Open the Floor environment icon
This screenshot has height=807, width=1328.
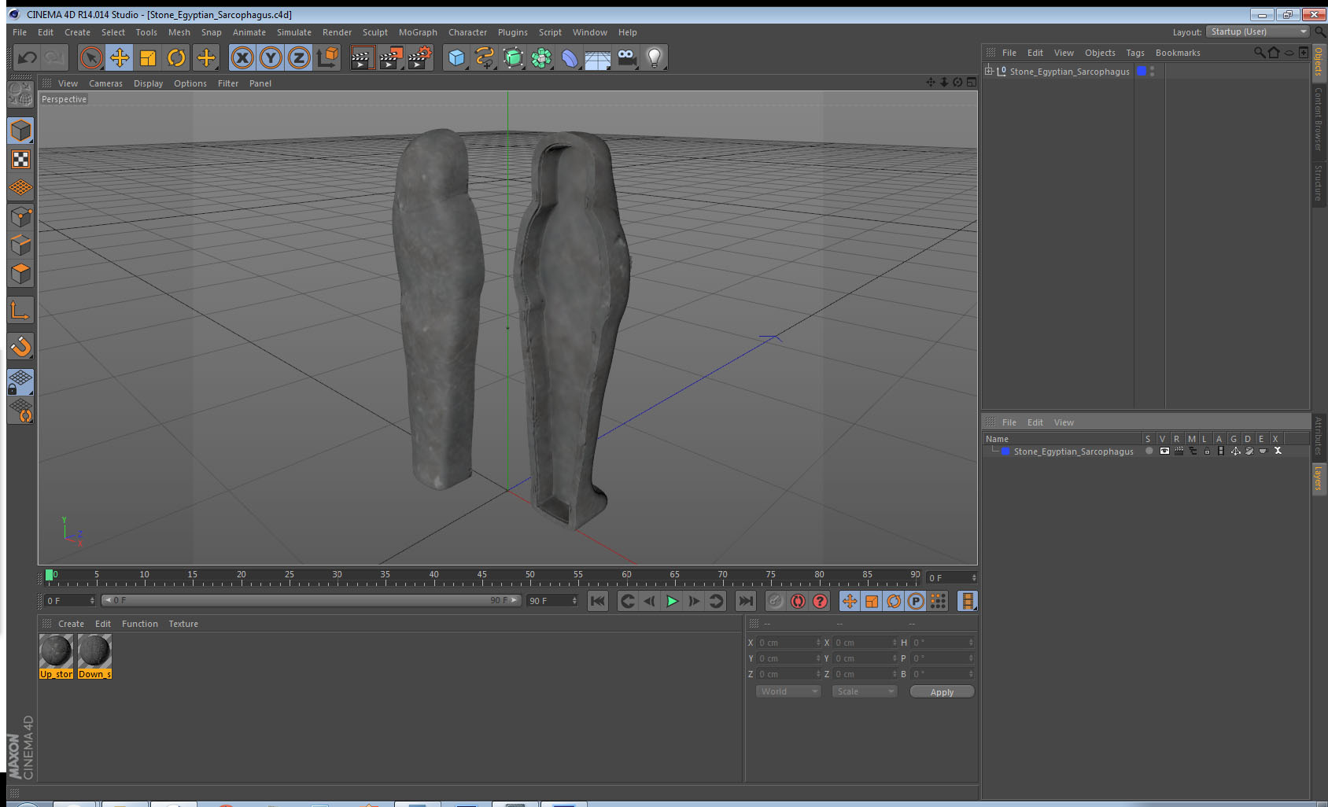(598, 57)
